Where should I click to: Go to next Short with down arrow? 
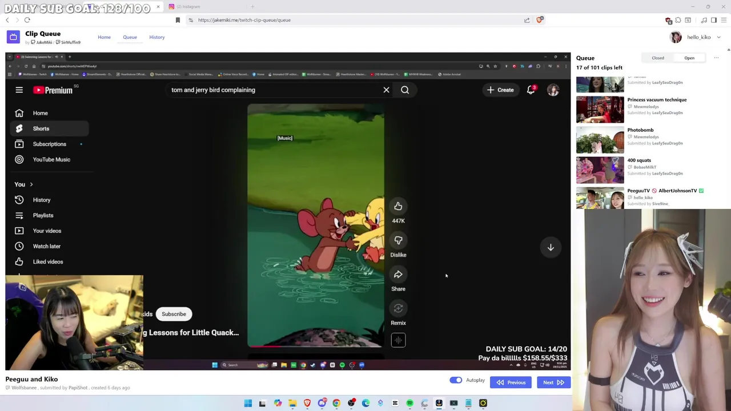point(551,247)
